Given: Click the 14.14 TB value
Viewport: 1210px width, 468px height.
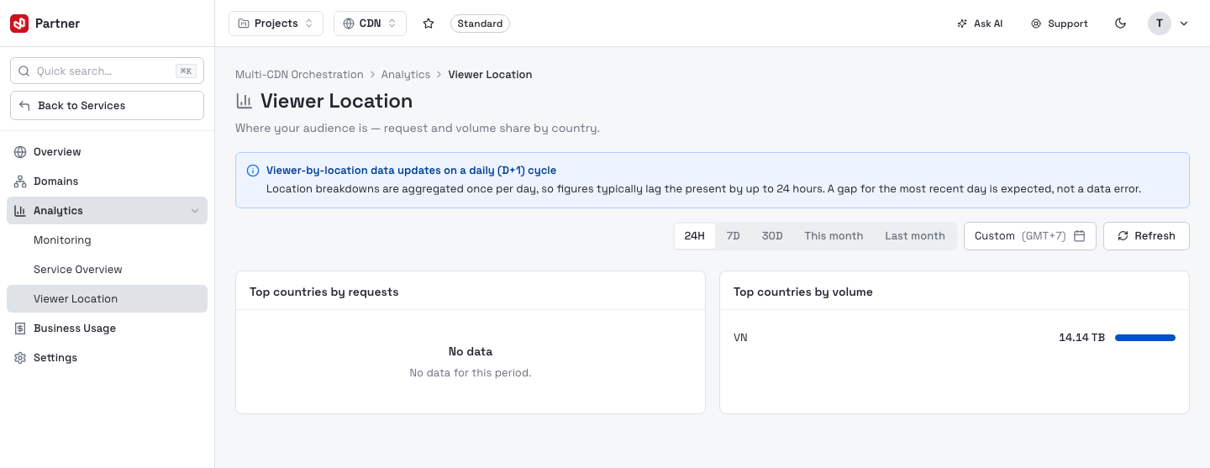Looking at the screenshot, I should tap(1081, 338).
